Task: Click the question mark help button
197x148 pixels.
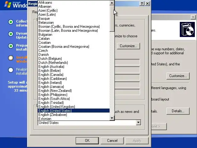Action: tap(142, 3)
